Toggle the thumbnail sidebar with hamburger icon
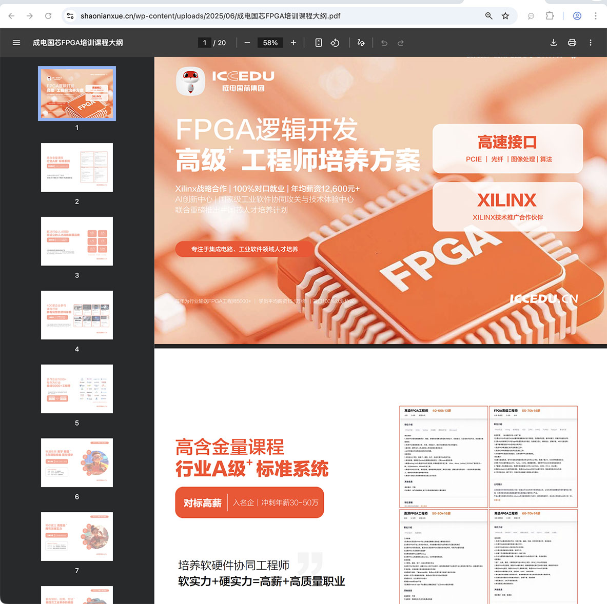The height and width of the screenshot is (604, 607). pos(16,43)
